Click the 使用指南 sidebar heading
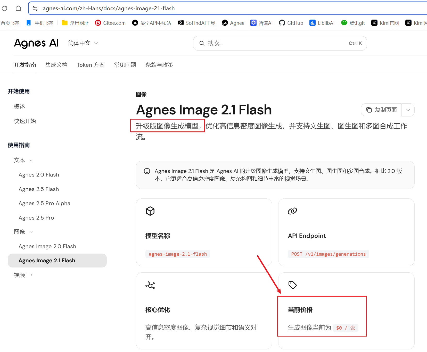This screenshot has width=427, height=352. pos(19,145)
